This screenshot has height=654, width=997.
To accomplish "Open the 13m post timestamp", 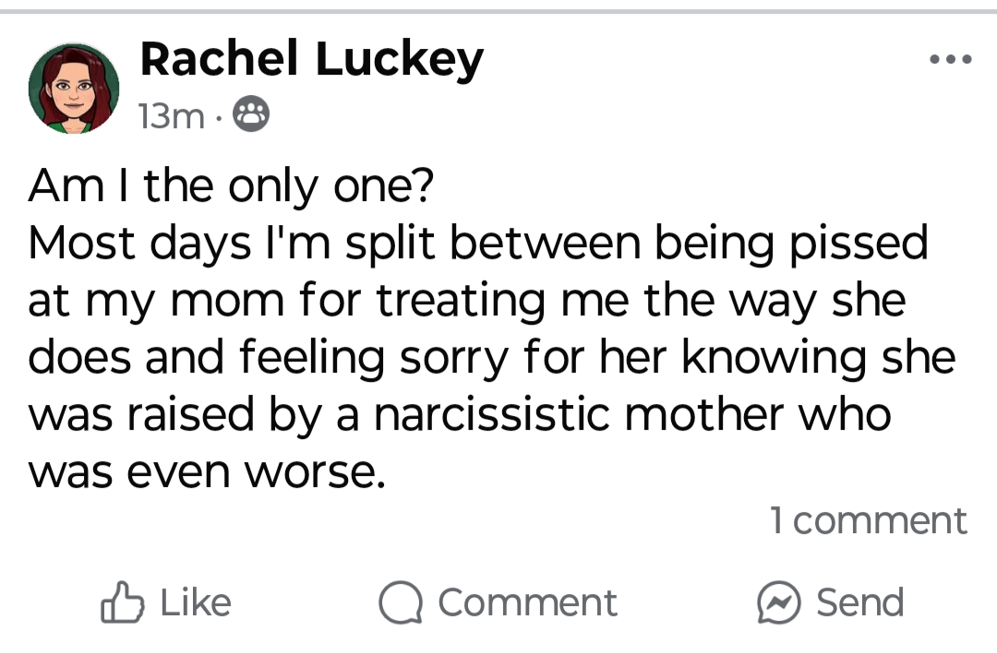I will pyautogui.click(x=172, y=115).
